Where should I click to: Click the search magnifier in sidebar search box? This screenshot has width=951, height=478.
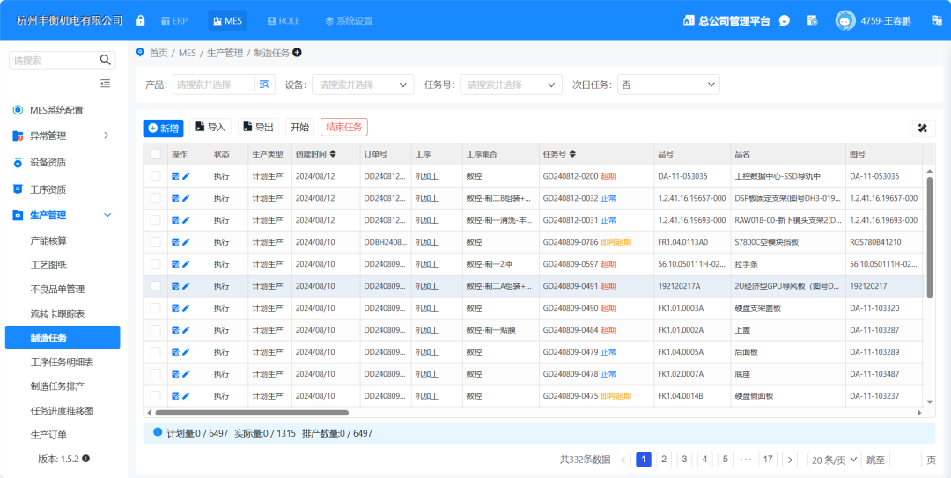pos(106,60)
